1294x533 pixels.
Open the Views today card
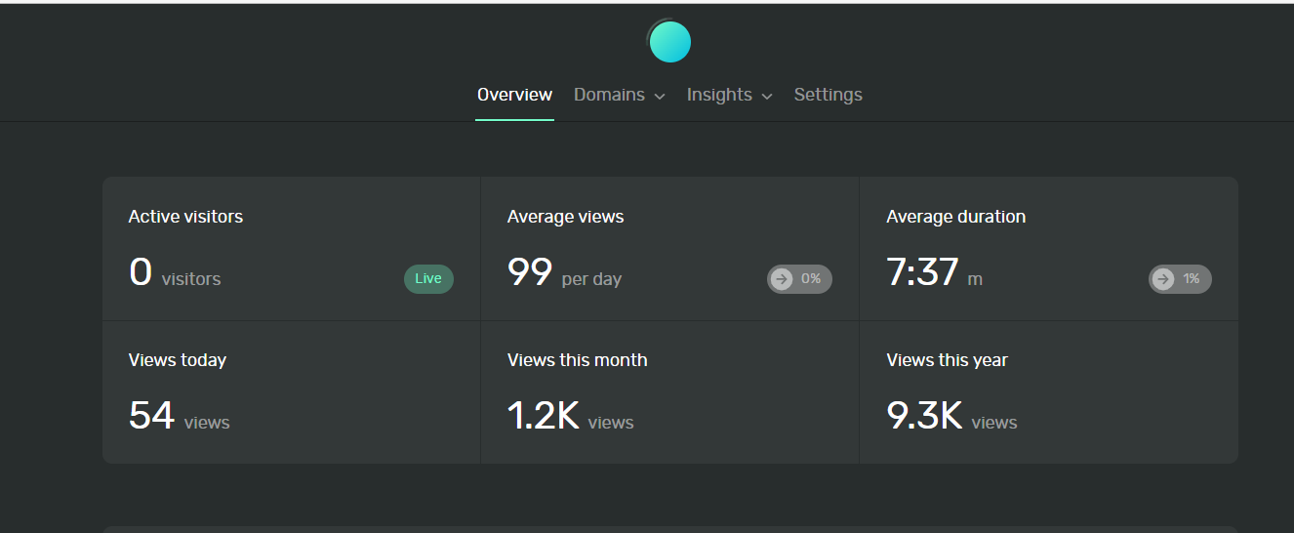click(291, 392)
